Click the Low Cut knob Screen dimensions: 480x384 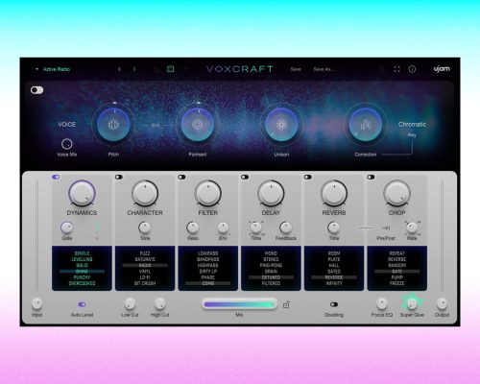130,303
